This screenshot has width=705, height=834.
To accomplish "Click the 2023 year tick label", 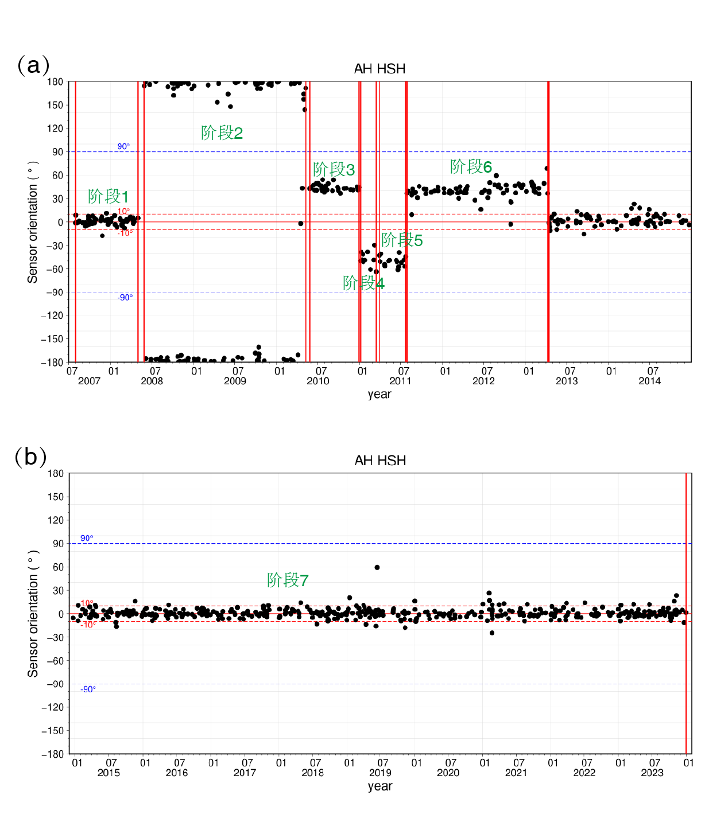I will [x=652, y=773].
